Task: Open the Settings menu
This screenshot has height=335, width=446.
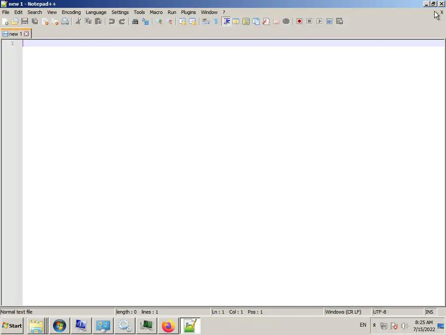Action: (x=120, y=12)
